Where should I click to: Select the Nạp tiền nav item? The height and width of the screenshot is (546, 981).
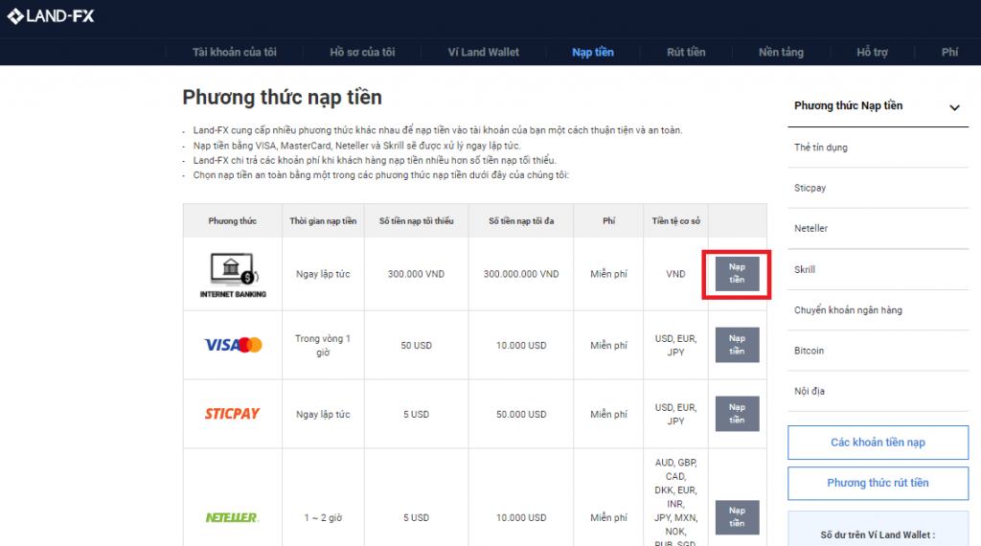[592, 52]
